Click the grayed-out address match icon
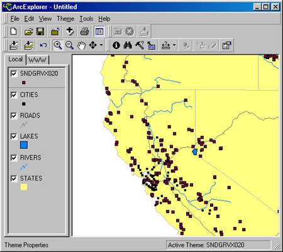The height and width of the screenshot is (252, 283). click(x=186, y=45)
